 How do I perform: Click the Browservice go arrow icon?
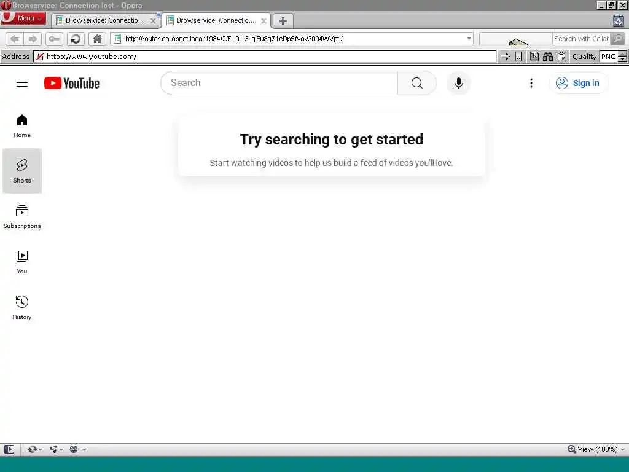[x=505, y=57]
